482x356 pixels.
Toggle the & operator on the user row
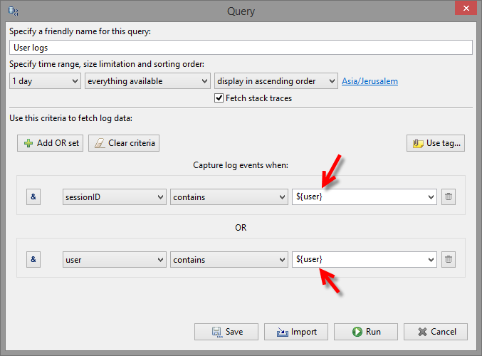(x=33, y=259)
